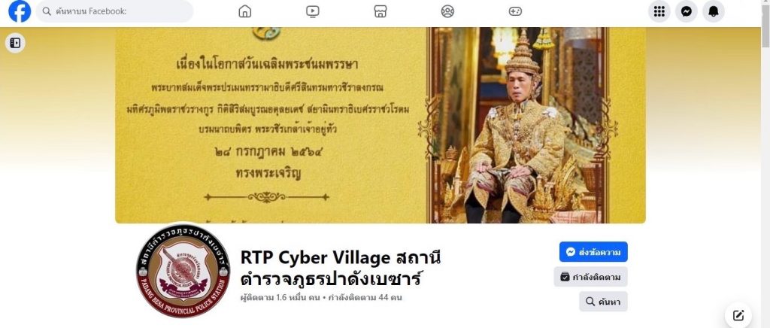Open the notifications bell

tap(714, 11)
